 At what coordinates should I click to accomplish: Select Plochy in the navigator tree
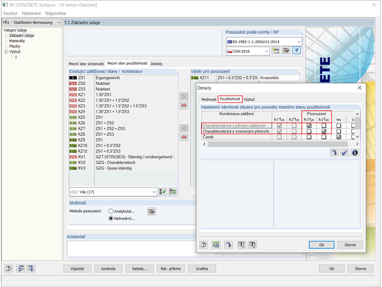point(15,46)
